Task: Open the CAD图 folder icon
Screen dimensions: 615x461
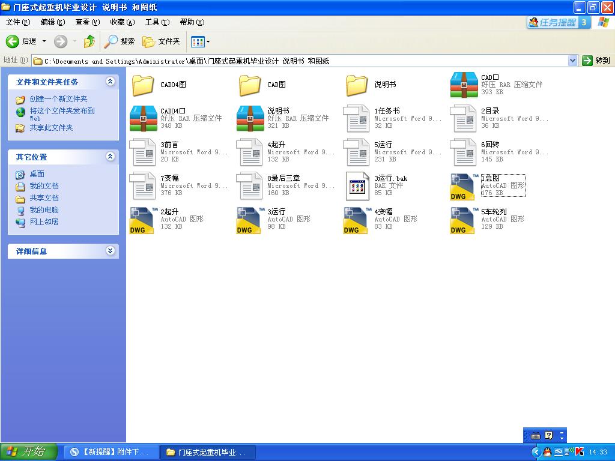Action: (x=250, y=85)
